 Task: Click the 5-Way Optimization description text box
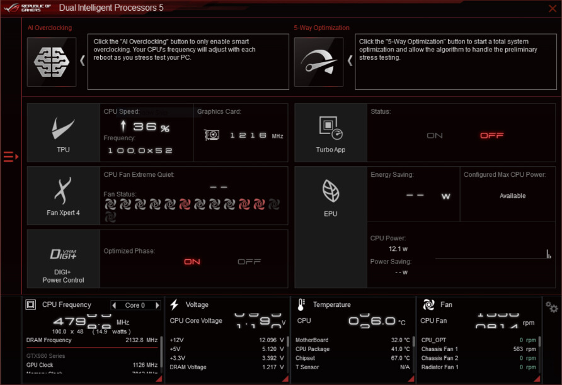click(x=456, y=62)
